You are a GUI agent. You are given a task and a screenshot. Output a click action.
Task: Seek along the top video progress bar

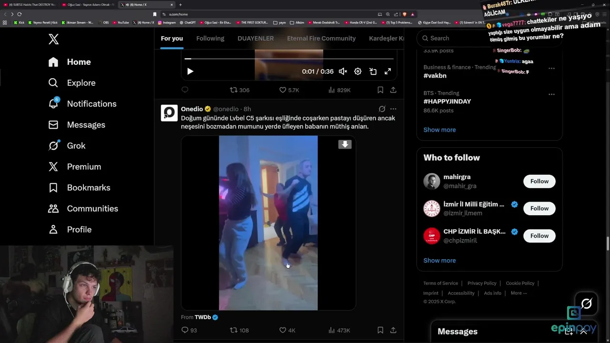tap(289, 59)
